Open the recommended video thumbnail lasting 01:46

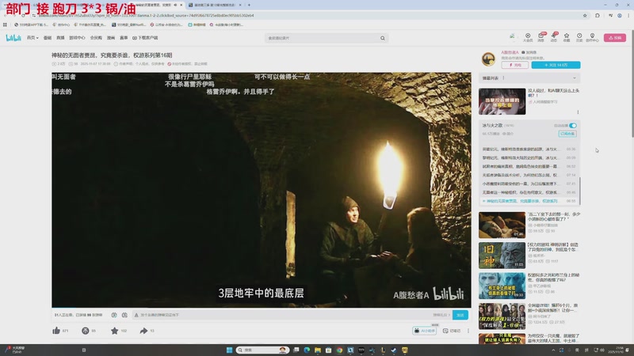[x=502, y=225]
